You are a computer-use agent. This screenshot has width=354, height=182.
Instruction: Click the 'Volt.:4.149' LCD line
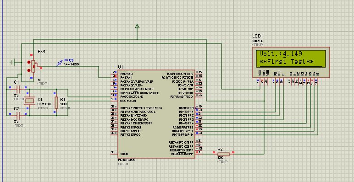[x=281, y=54]
